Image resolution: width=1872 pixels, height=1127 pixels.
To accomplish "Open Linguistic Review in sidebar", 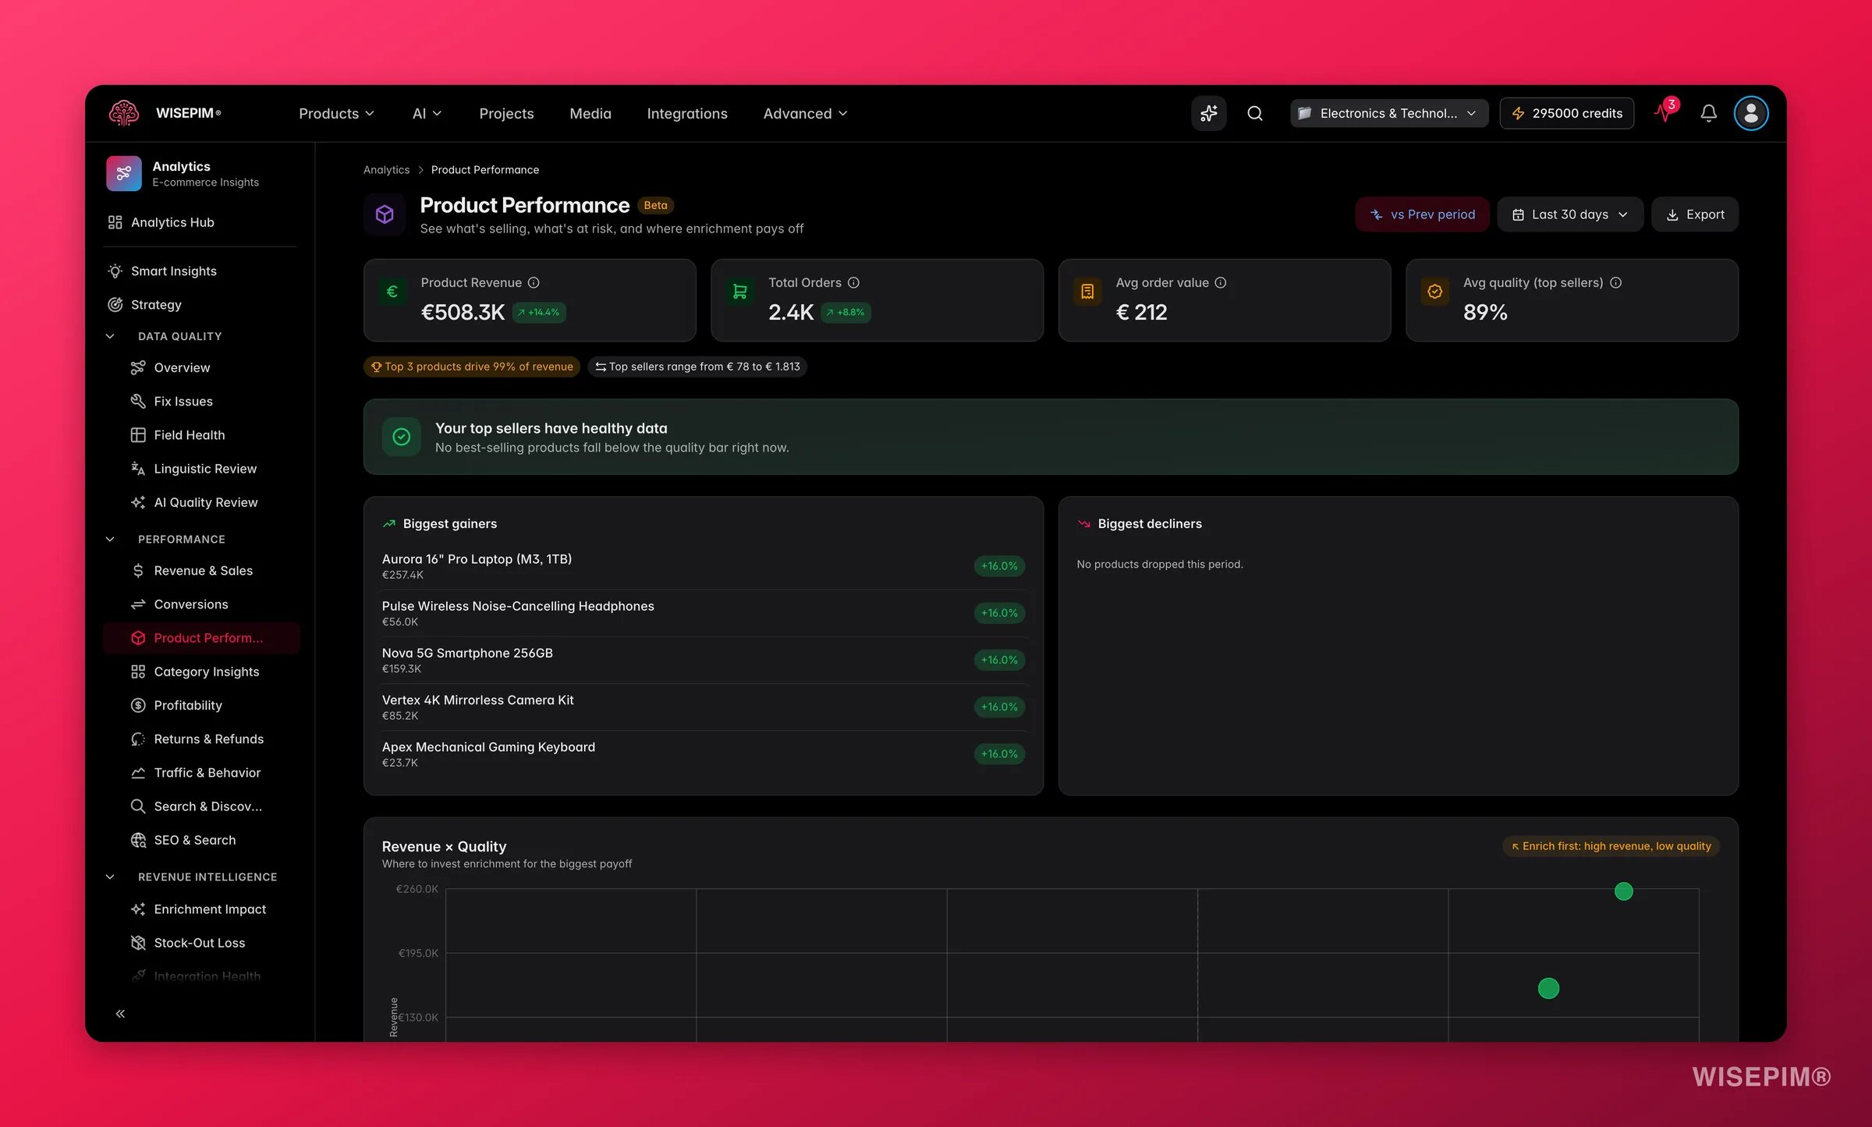I will [x=200, y=468].
